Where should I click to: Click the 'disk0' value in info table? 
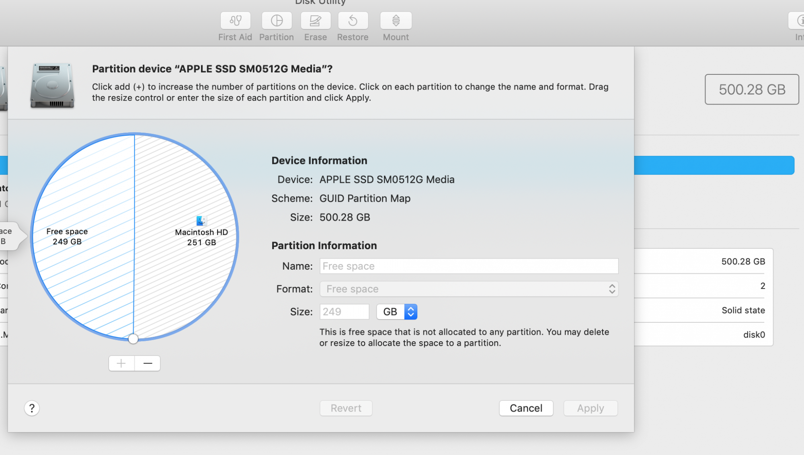click(754, 335)
